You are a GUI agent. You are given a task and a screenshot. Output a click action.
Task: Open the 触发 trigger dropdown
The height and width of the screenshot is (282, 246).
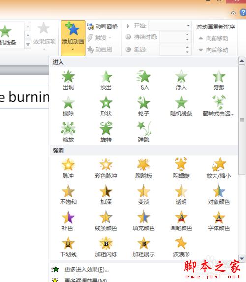pyautogui.click(x=99, y=38)
